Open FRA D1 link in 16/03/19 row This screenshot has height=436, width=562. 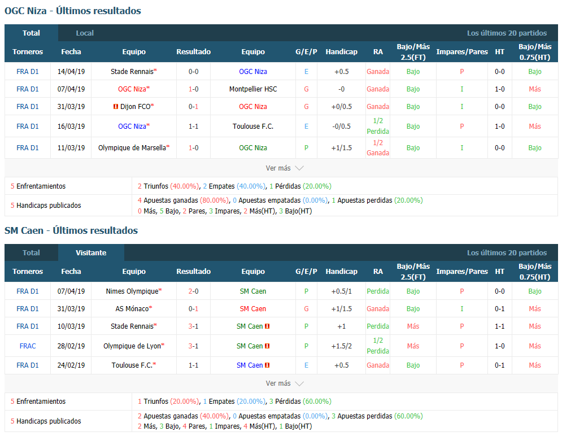pyautogui.click(x=28, y=127)
